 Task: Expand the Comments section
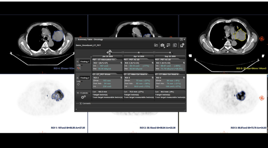[x=81, y=103]
